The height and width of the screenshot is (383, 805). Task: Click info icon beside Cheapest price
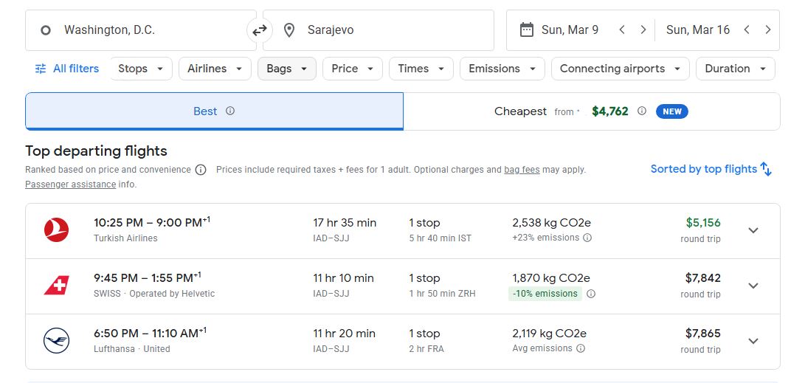tap(642, 111)
